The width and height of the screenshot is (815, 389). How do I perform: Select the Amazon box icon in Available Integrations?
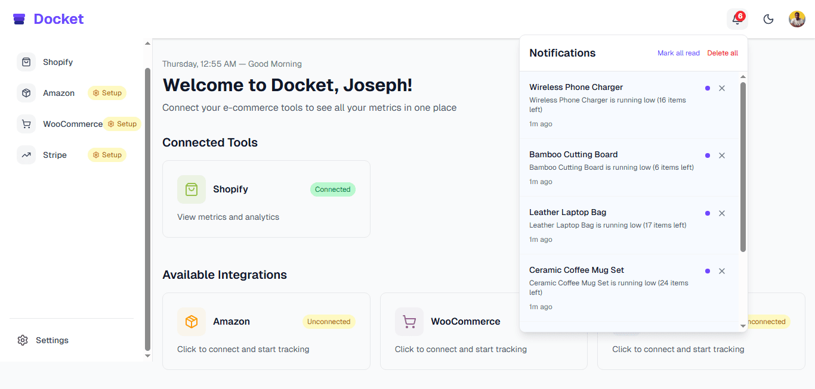click(x=192, y=321)
